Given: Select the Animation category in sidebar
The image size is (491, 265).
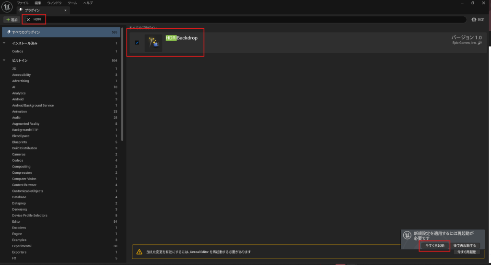Looking at the screenshot, I should pos(20,111).
